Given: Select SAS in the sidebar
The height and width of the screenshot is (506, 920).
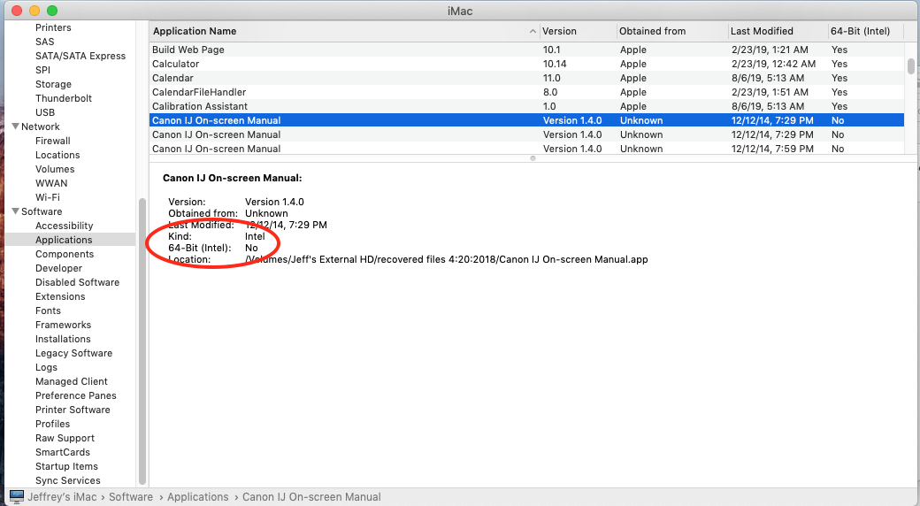Looking at the screenshot, I should [x=44, y=42].
